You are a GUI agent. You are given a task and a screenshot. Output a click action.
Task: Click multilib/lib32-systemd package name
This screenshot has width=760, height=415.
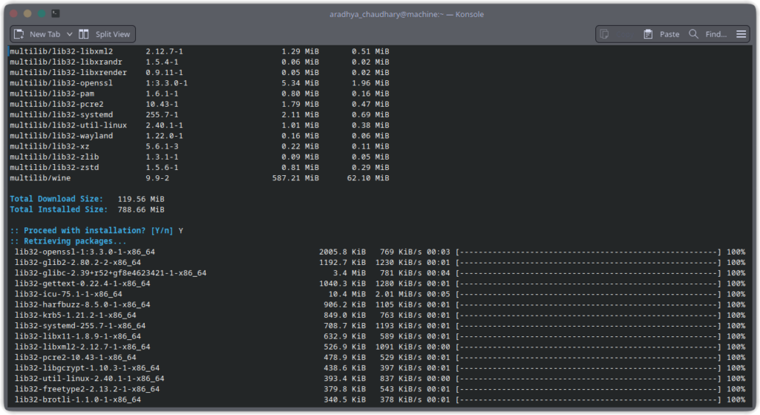click(61, 115)
